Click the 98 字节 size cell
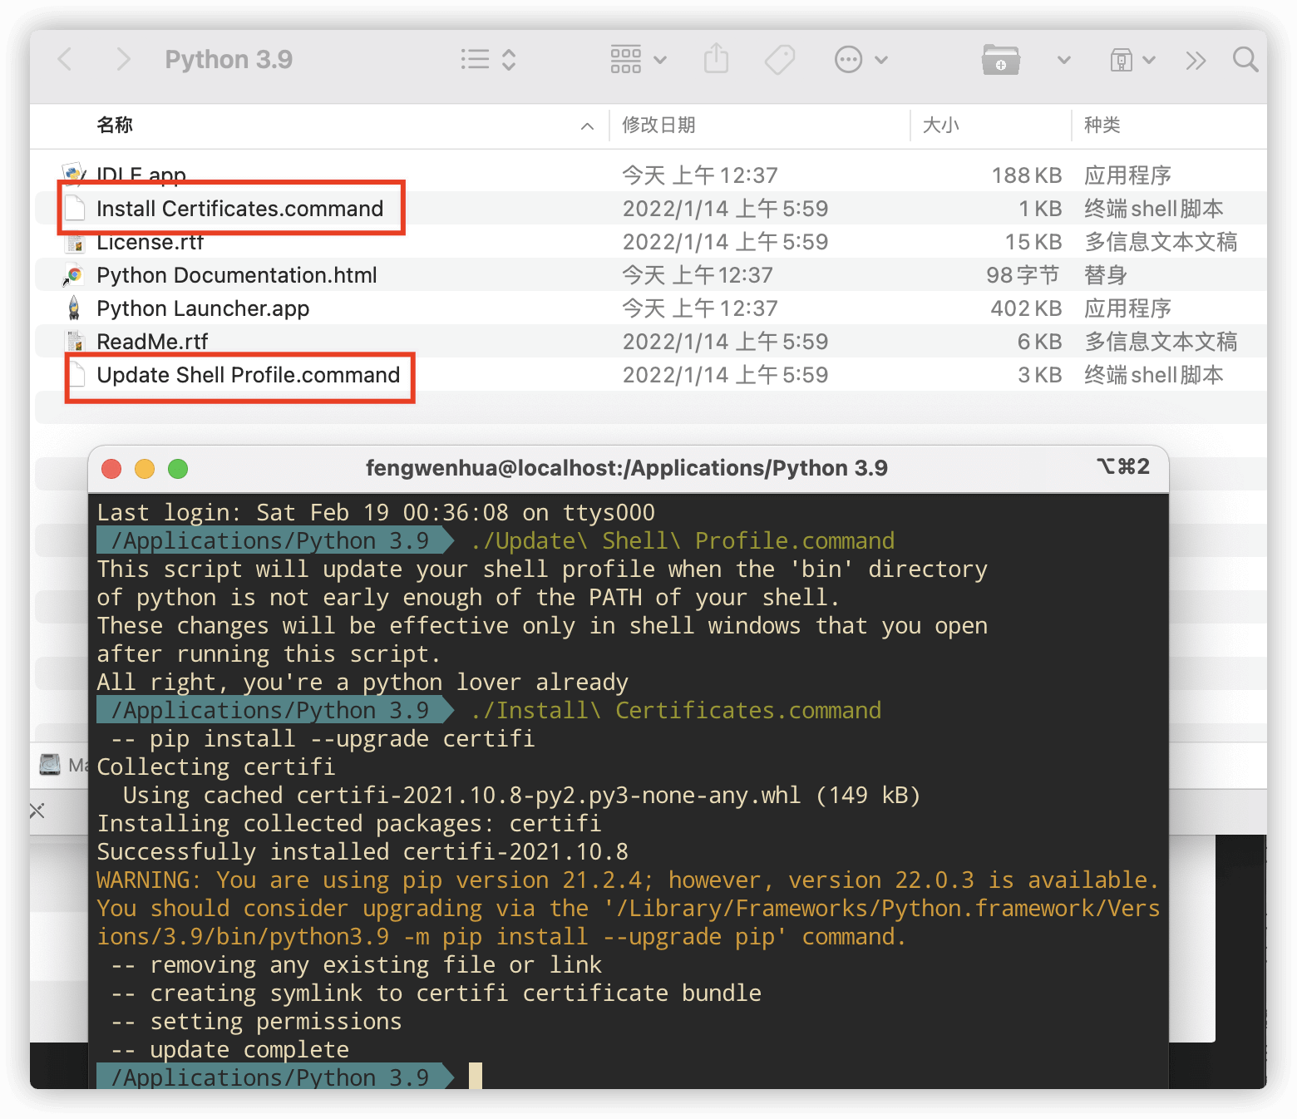Image resolution: width=1297 pixels, height=1119 pixels. coord(1023,275)
